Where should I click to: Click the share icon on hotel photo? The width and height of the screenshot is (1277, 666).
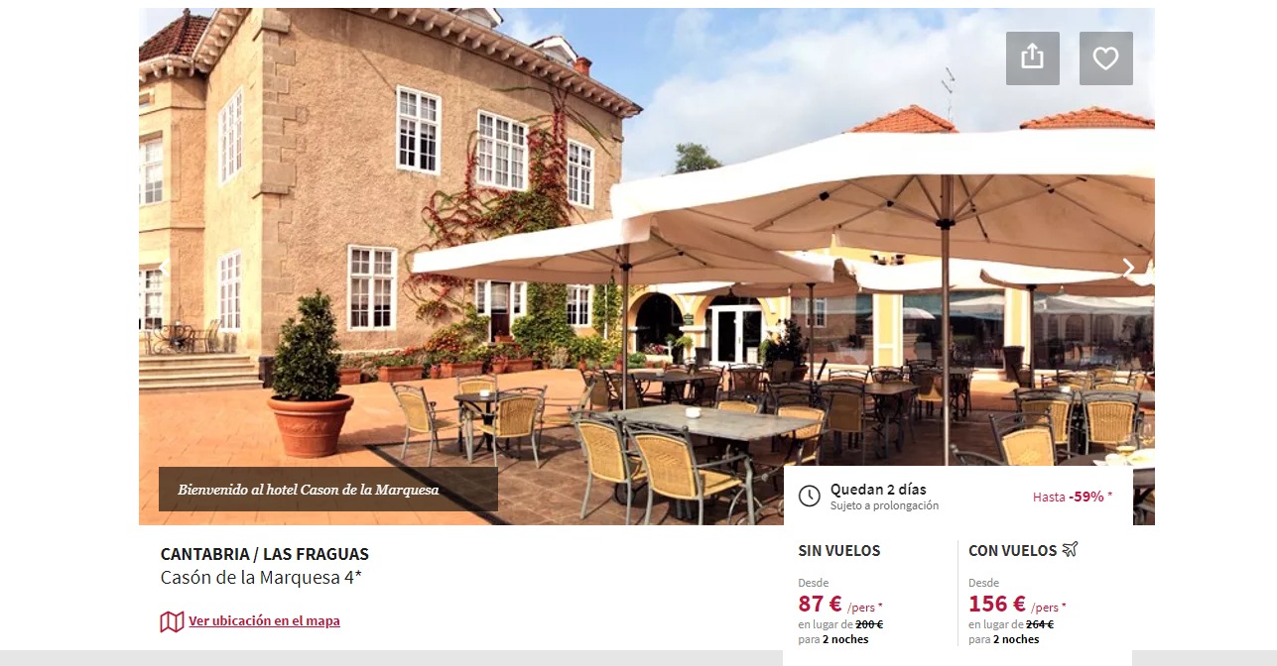point(1033,58)
